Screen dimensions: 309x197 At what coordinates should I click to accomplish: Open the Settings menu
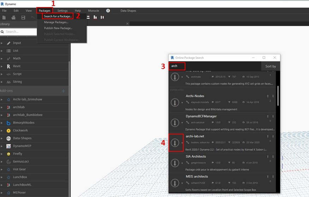[63, 11]
